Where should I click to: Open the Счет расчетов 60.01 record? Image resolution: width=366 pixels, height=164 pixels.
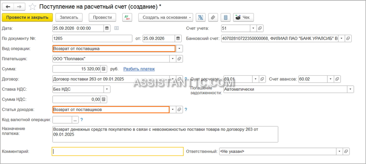[x=262, y=79]
